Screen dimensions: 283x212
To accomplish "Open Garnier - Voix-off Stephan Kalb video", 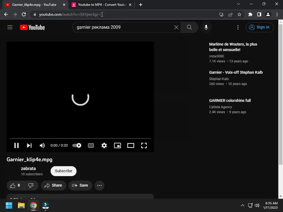I will (236, 72).
